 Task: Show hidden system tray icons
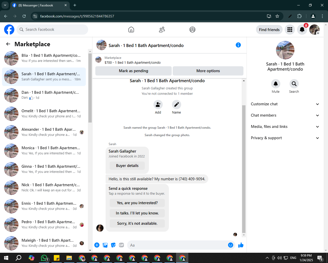(267, 258)
